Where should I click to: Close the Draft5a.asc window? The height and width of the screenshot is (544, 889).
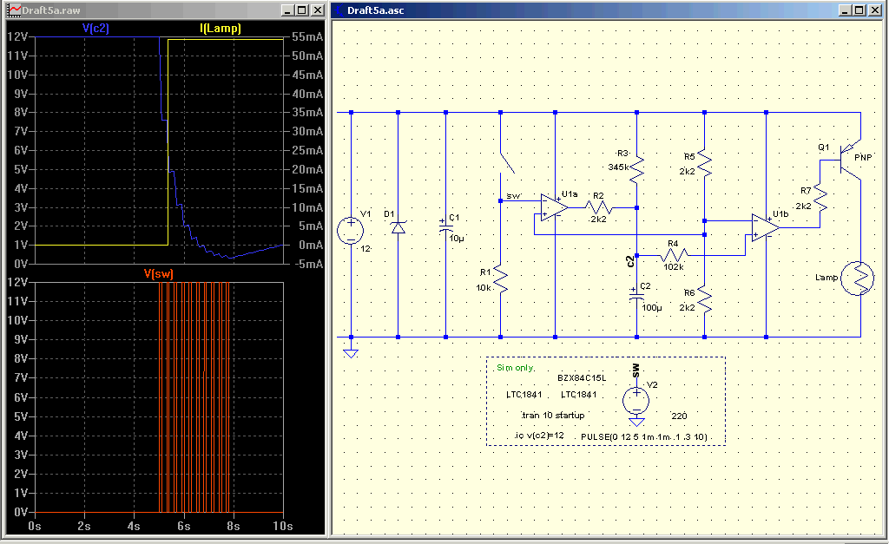(x=875, y=10)
